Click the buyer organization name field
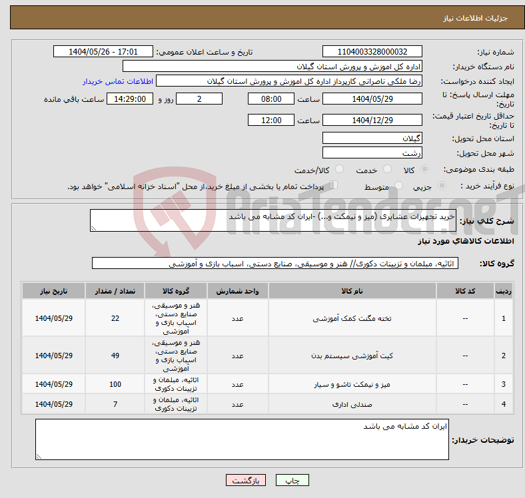The image size is (525, 498). click(x=272, y=67)
